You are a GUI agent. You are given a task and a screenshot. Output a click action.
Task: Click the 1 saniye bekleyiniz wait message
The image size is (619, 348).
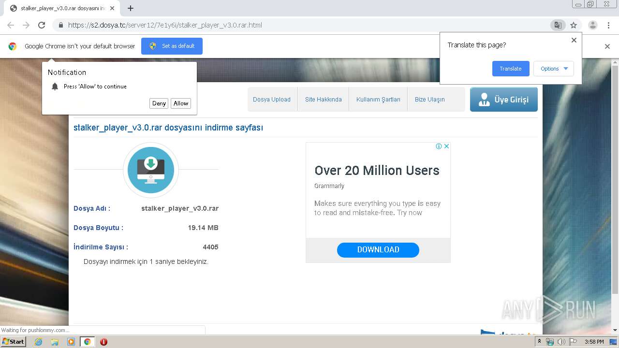(146, 261)
